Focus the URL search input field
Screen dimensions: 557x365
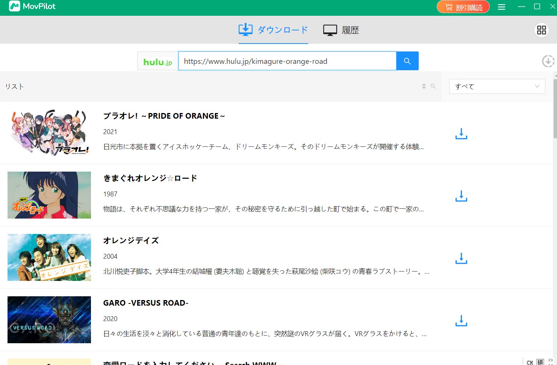click(x=288, y=61)
